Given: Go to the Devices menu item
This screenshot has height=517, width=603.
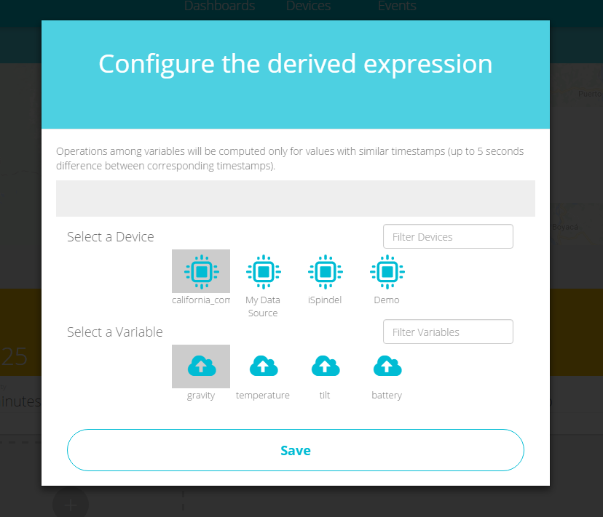Looking at the screenshot, I should [308, 7].
